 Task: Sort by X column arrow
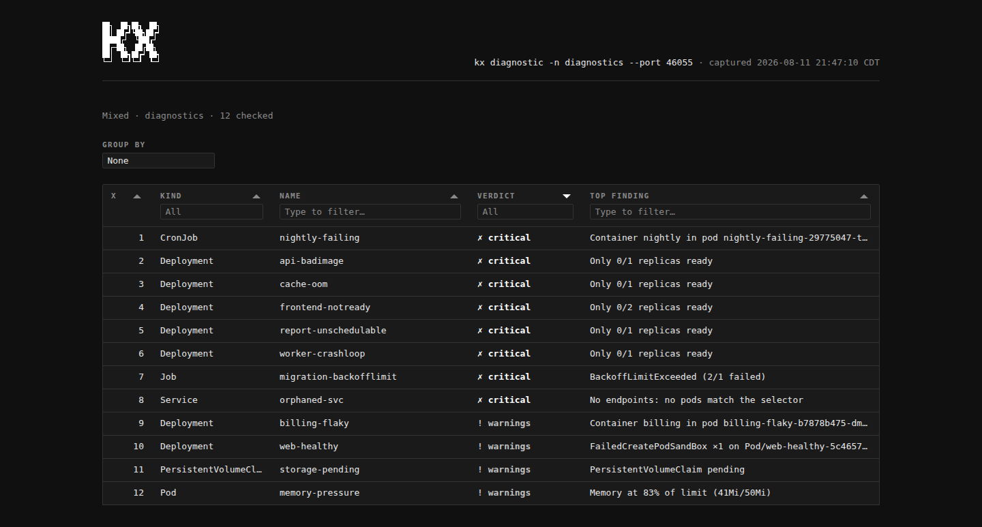[137, 196]
